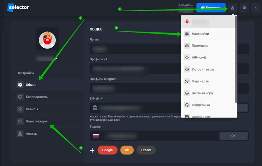
Task: Click Настройки gear icon in dropdown menu
Action: (187, 34)
